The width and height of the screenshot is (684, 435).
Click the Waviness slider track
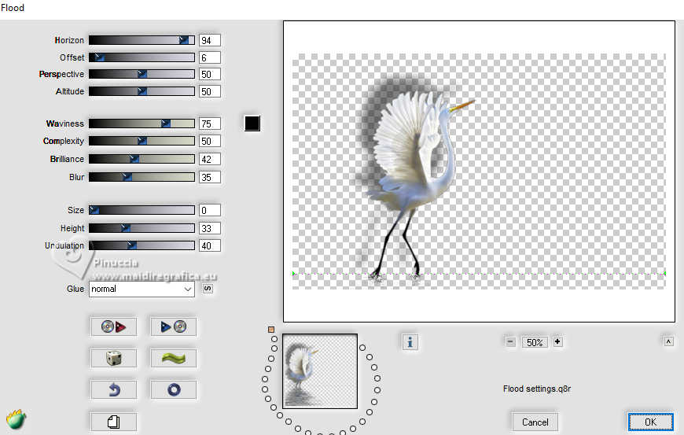(x=142, y=123)
